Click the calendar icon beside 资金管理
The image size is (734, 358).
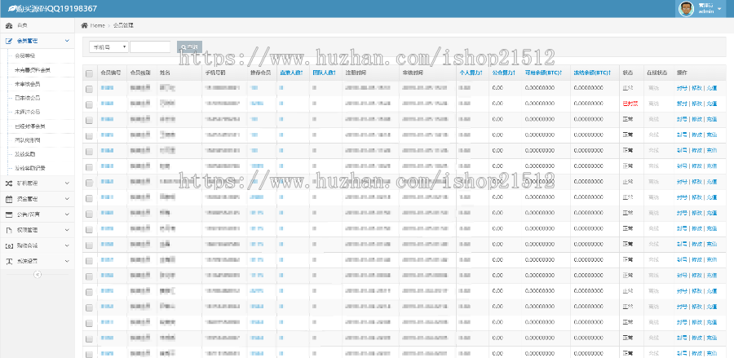tap(9, 199)
